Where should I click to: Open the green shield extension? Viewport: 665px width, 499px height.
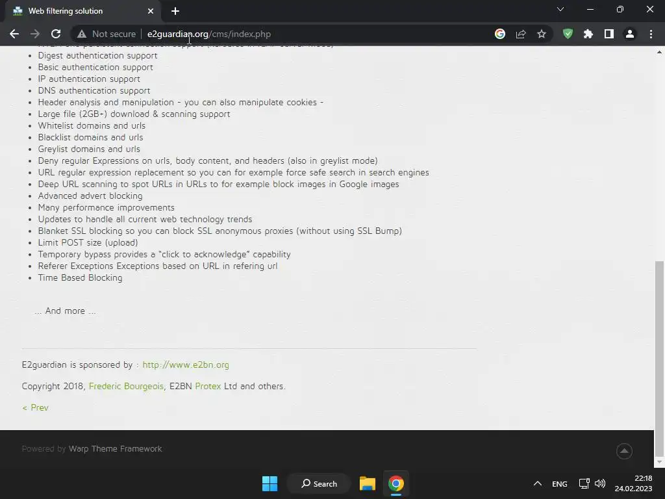point(568,34)
